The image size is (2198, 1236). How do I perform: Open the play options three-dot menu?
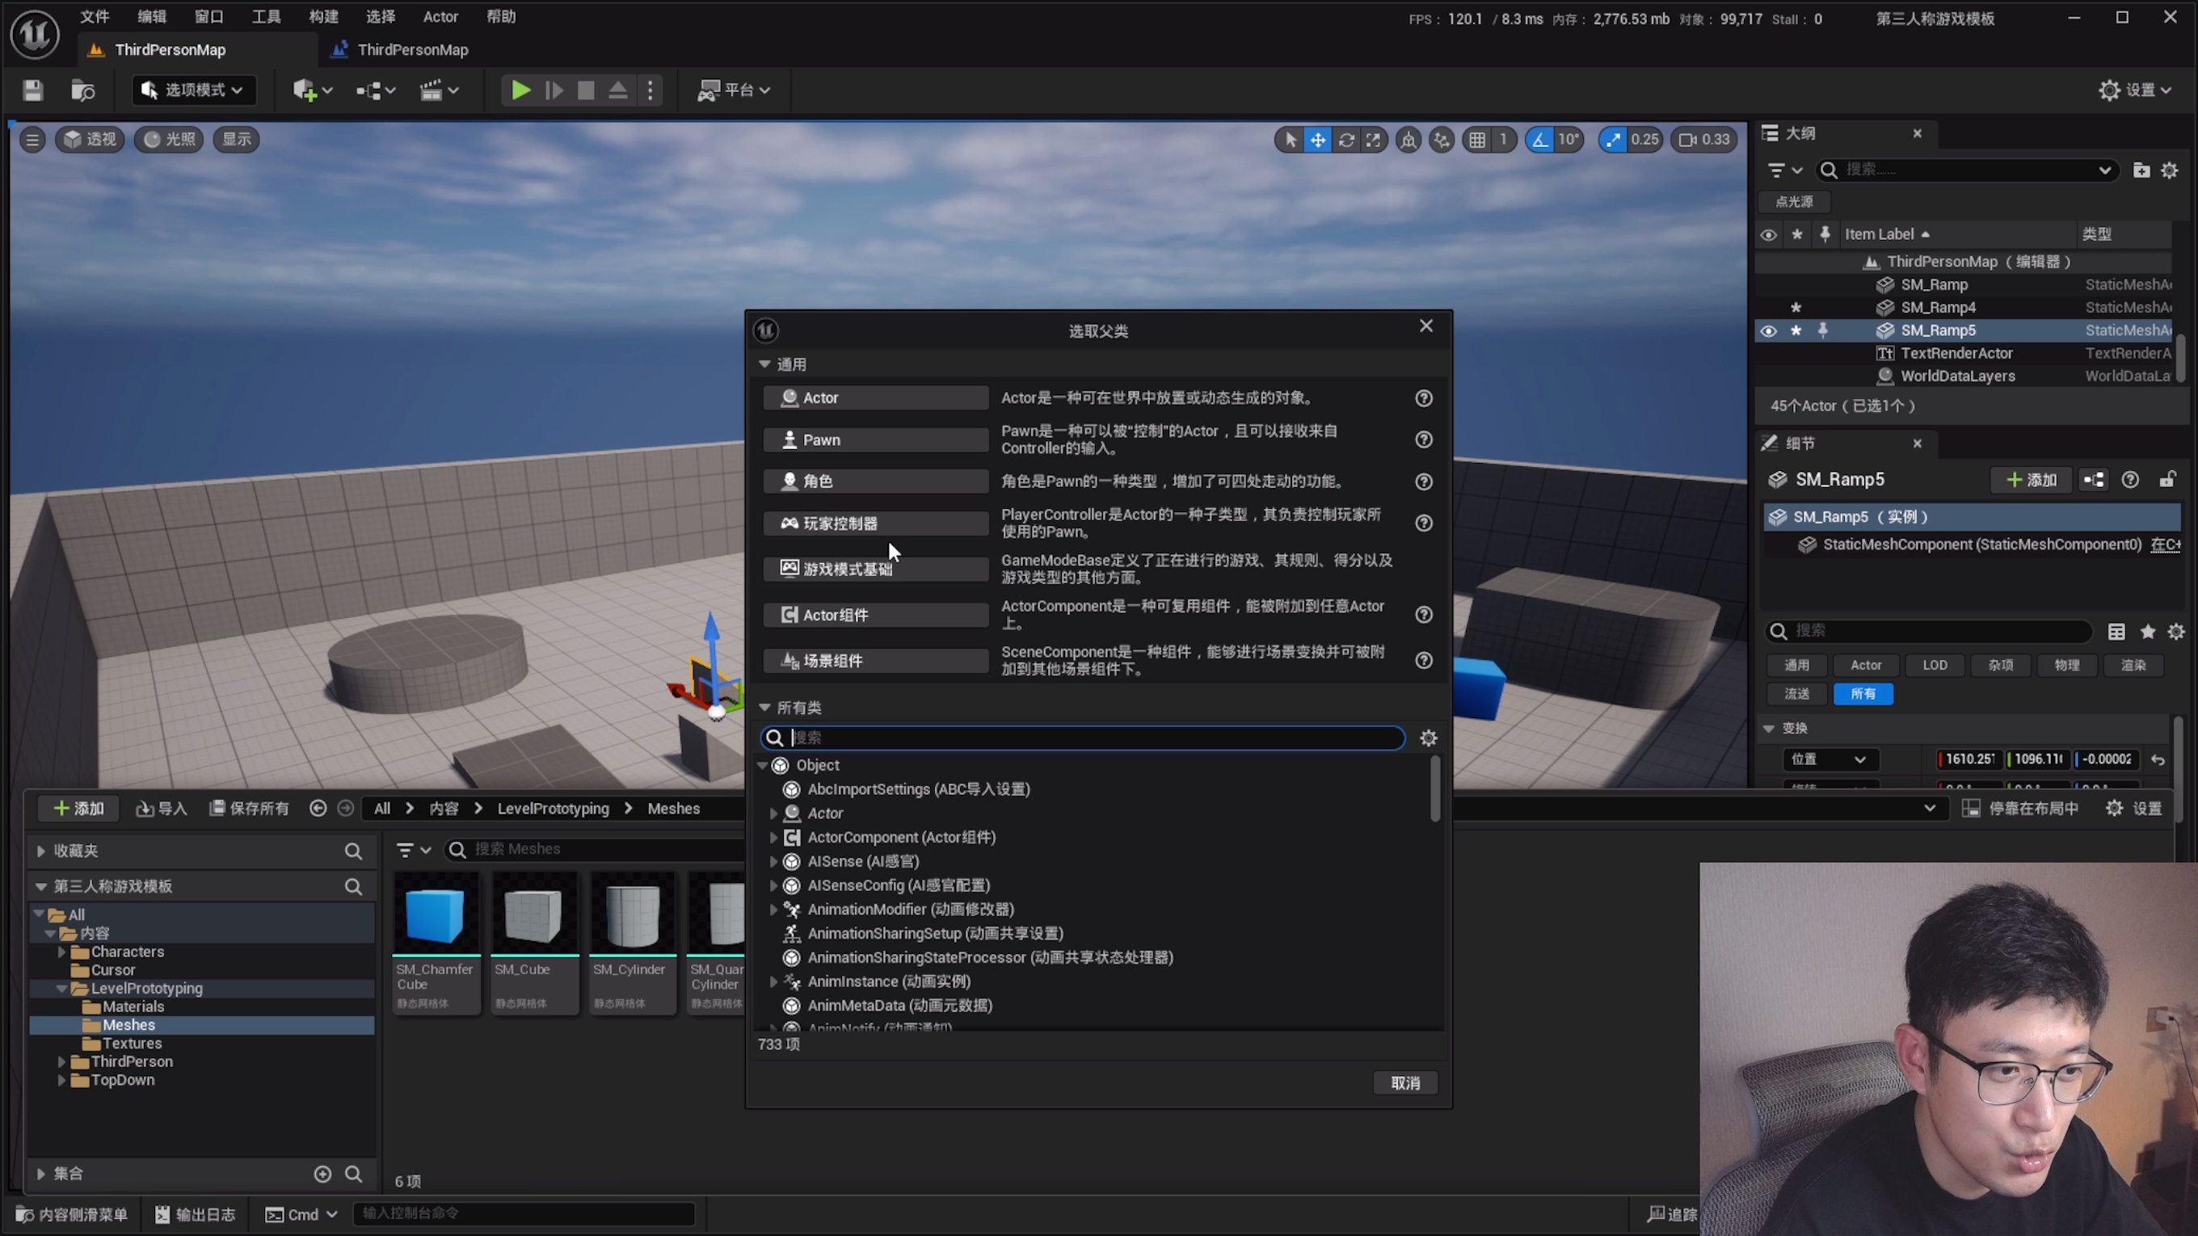point(651,90)
